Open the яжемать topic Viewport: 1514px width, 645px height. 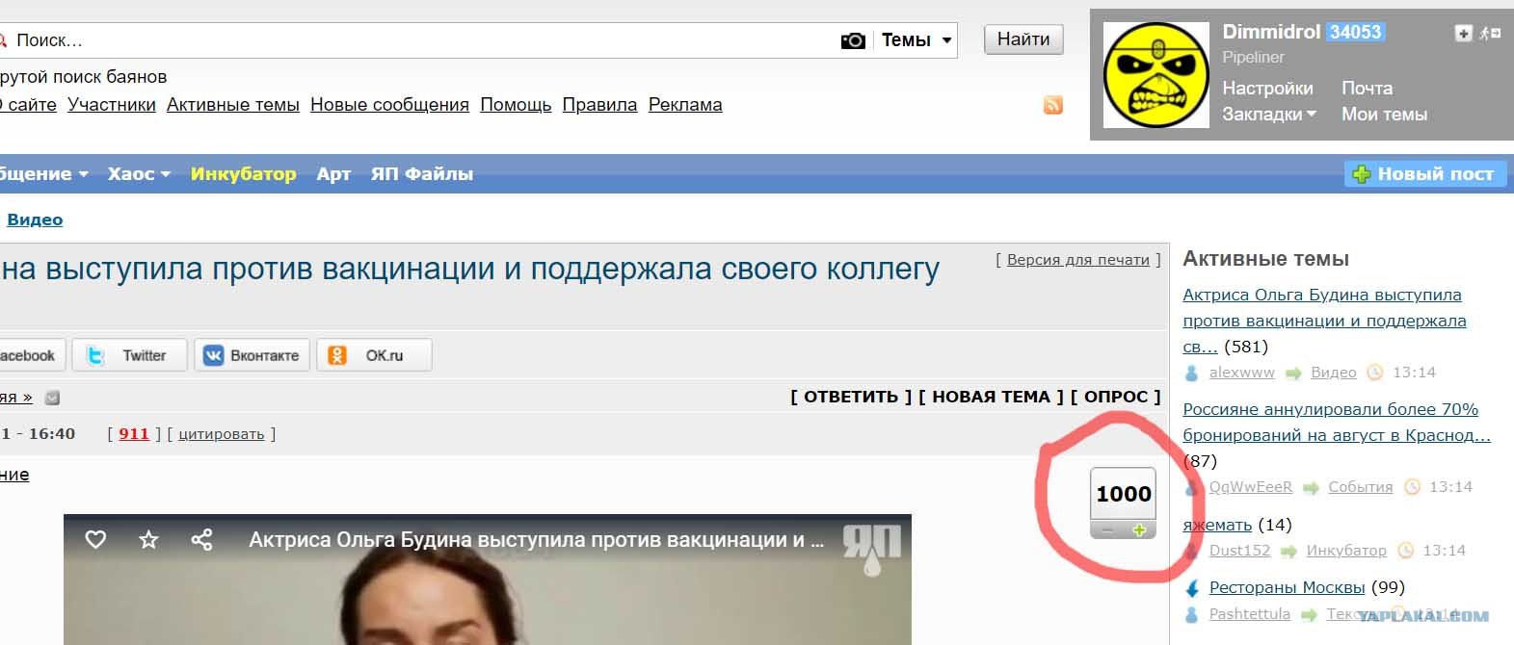click(x=1217, y=525)
